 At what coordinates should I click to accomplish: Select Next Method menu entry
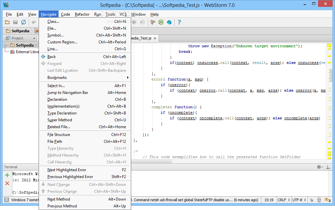point(85,199)
